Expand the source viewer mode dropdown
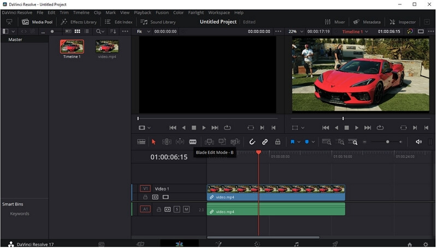Screen dimensions: 437x248 [149, 128]
